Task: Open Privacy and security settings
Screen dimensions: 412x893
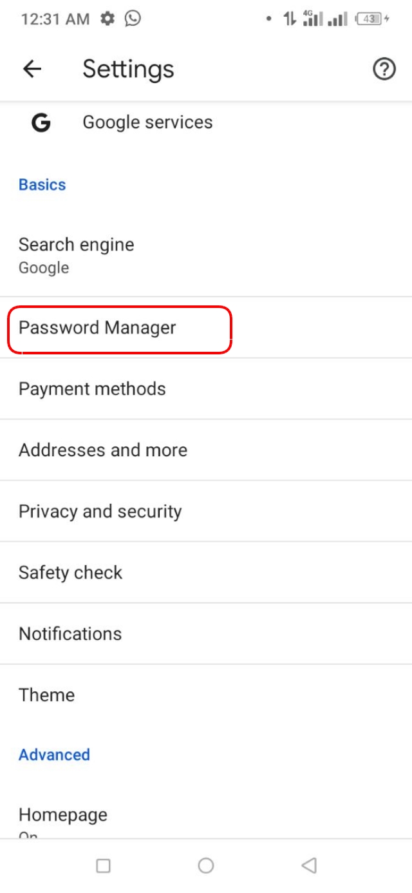Action: point(100,511)
